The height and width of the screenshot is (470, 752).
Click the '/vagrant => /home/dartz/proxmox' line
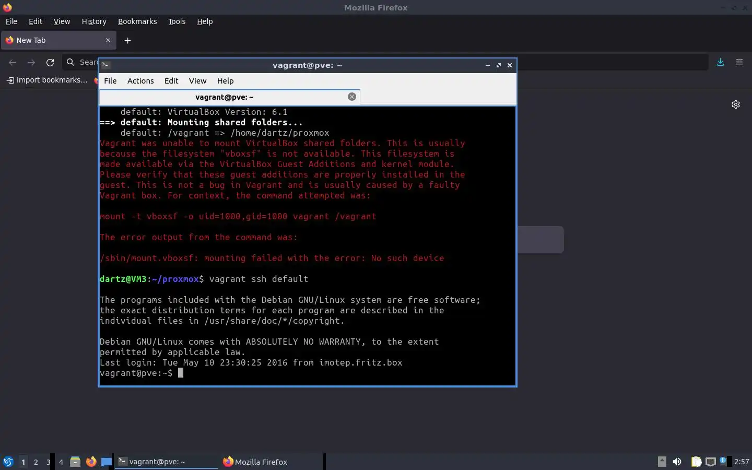(225, 133)
